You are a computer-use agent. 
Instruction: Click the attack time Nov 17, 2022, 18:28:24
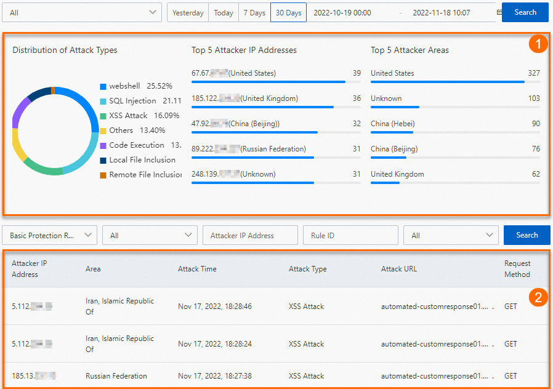coord(215,344)
